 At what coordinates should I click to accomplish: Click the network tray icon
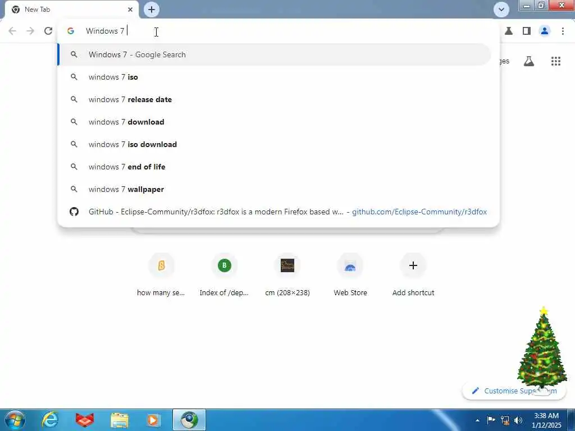click(x=505, y=420)
